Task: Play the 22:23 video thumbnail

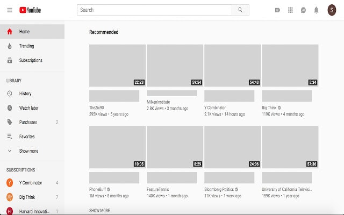Action: 117,66
